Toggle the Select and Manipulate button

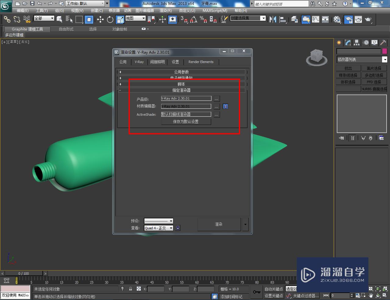(162, 19)
